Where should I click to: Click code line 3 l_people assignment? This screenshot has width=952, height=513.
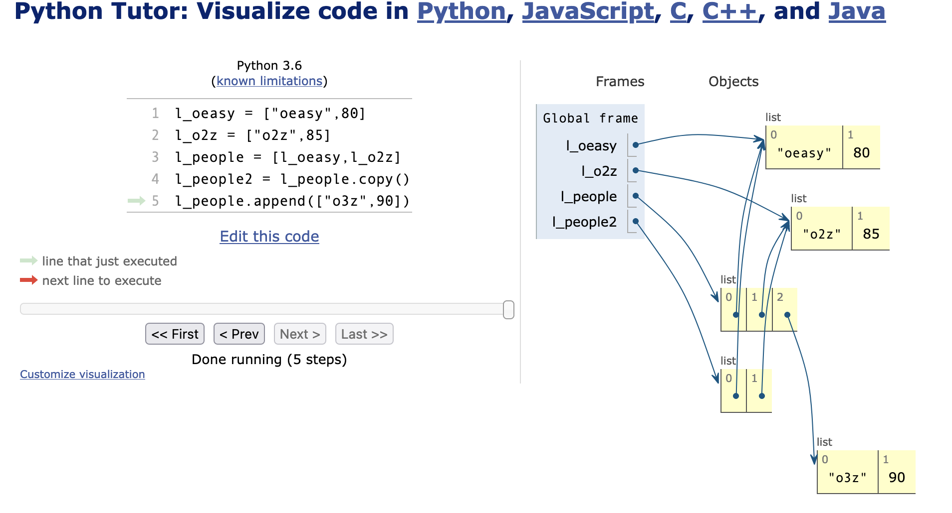pos(288,157)
